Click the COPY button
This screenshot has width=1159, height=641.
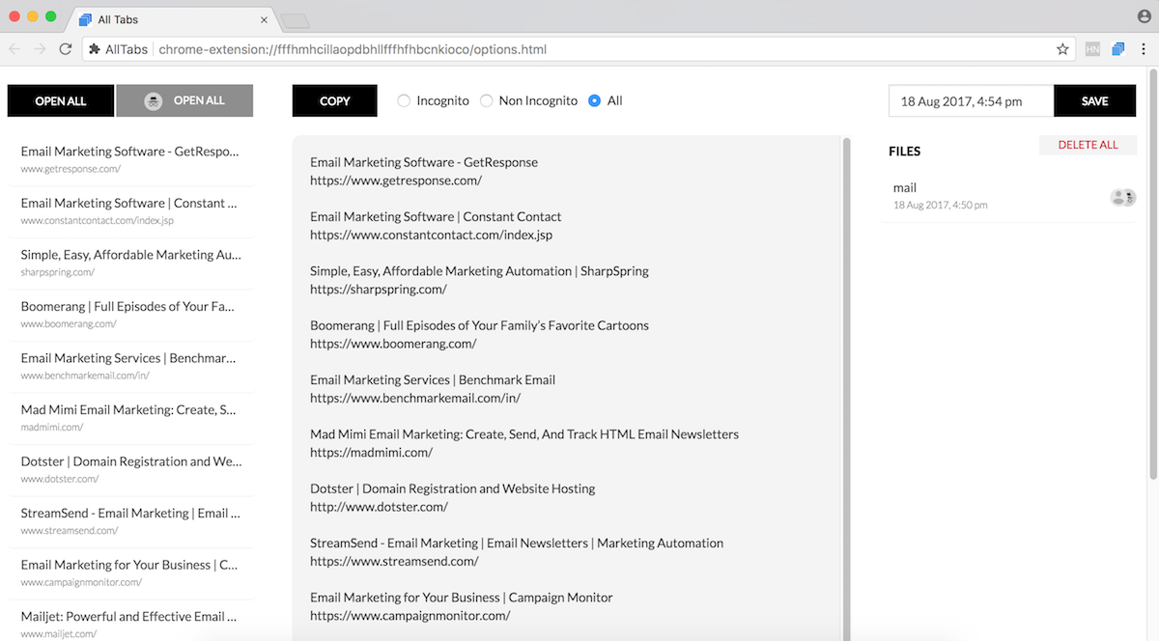335,100
